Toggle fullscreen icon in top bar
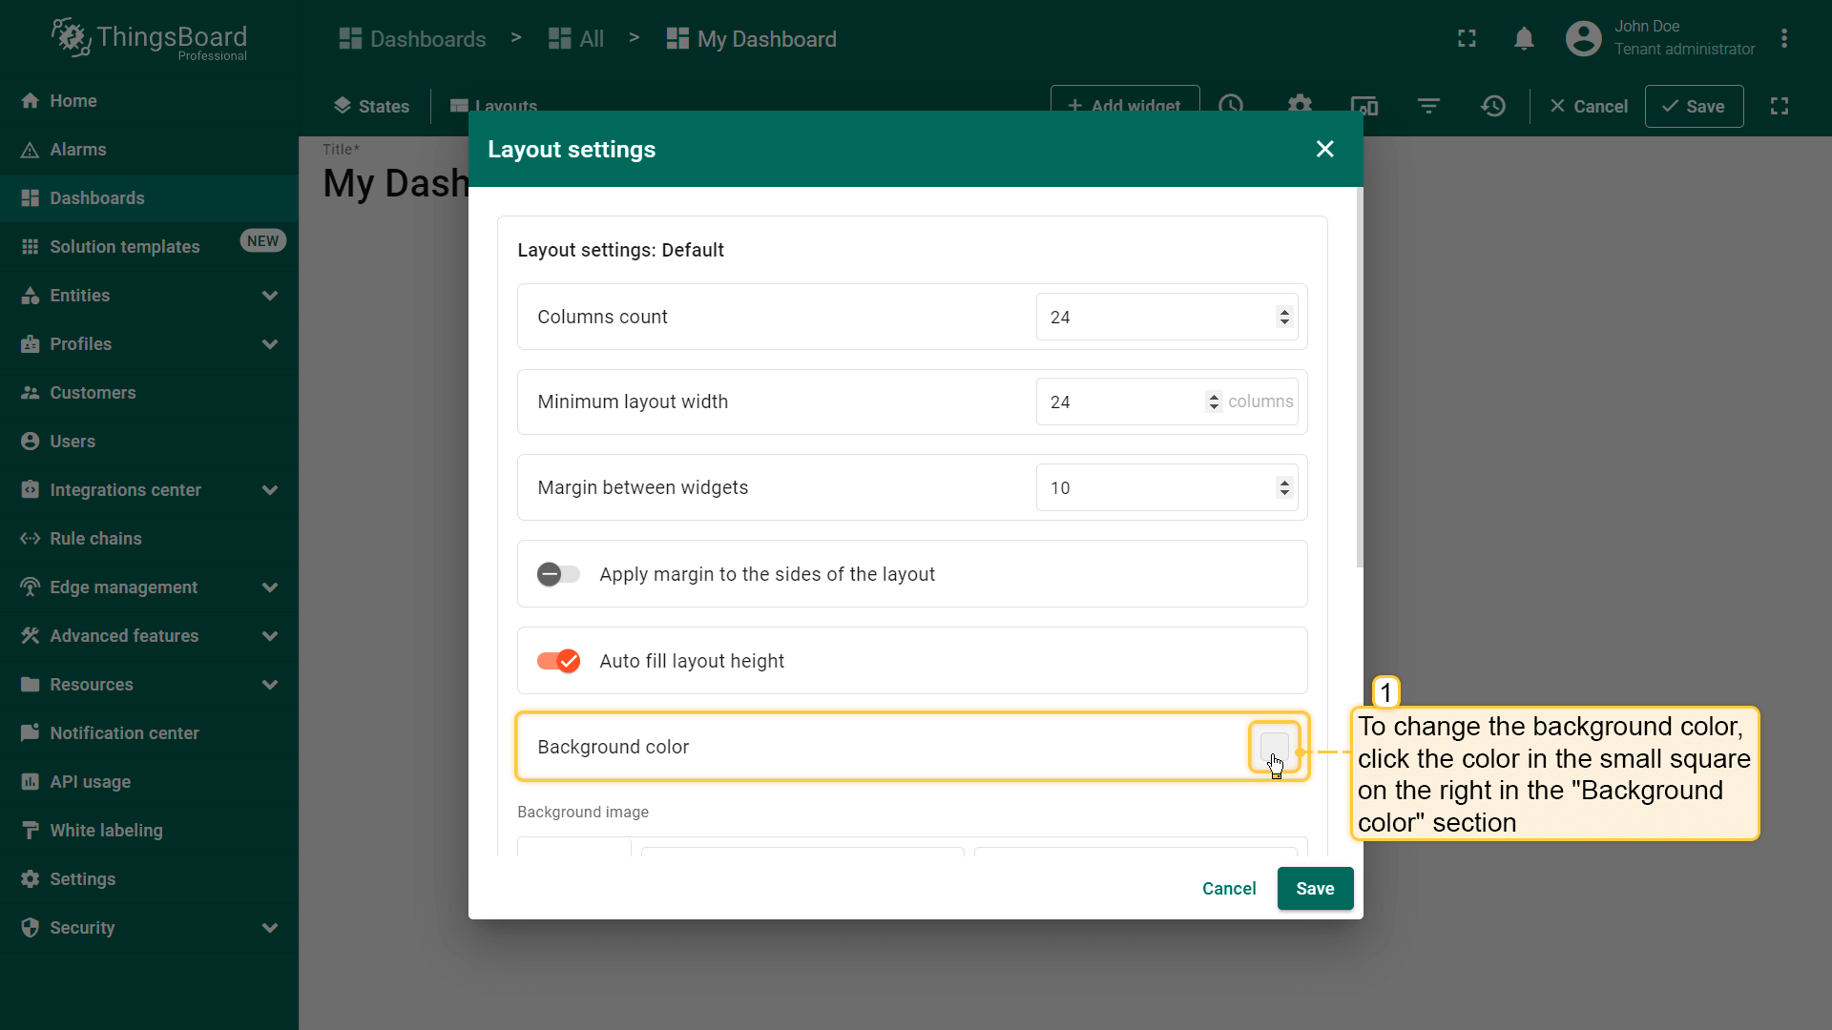1832x1030 pixels. coord(1467,39)
